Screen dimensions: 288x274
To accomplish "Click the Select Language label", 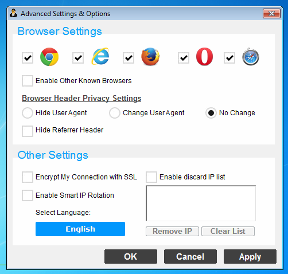I will click(x=63, y=213).
